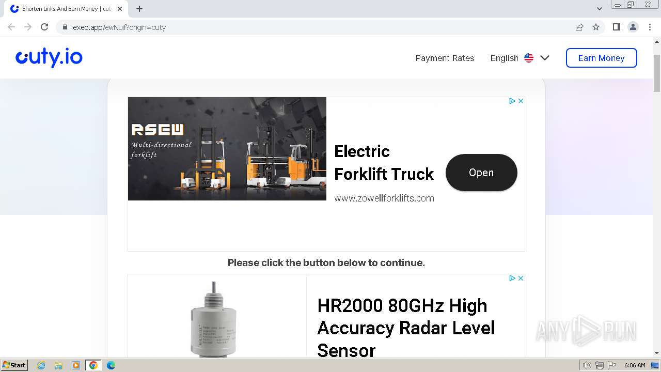Launch Internet Explorer from the taskbar
This screenshot has width=661, height=372.
click(x=41, y=365)
